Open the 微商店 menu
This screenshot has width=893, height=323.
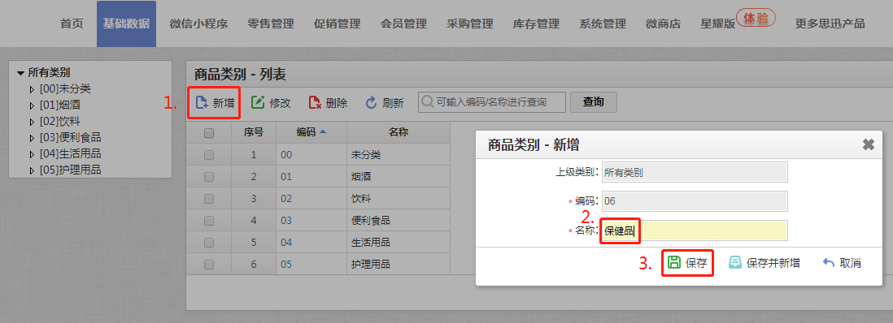(x=664, y=24)
